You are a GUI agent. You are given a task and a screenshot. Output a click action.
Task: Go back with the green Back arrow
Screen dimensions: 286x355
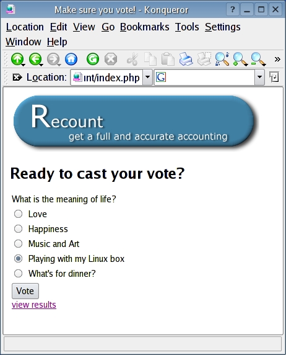tap(35, 59)
